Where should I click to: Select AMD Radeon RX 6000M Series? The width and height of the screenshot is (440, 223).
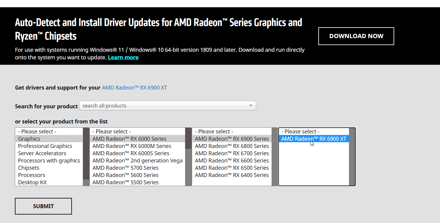click(132, 146)
